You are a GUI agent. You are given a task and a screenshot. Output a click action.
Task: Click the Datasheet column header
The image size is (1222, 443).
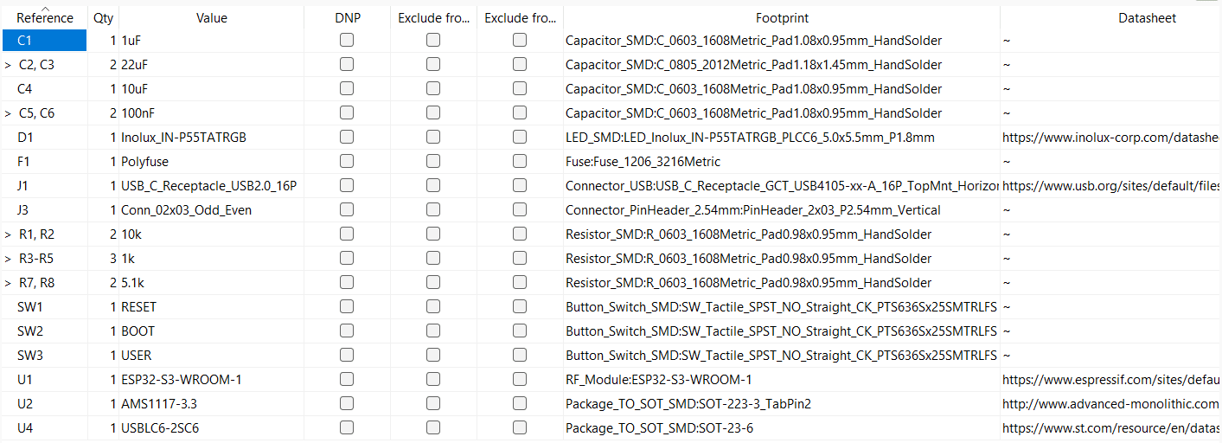pos(1110,17)
